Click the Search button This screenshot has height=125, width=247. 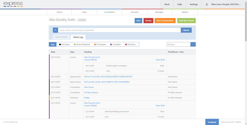(186, 30)
